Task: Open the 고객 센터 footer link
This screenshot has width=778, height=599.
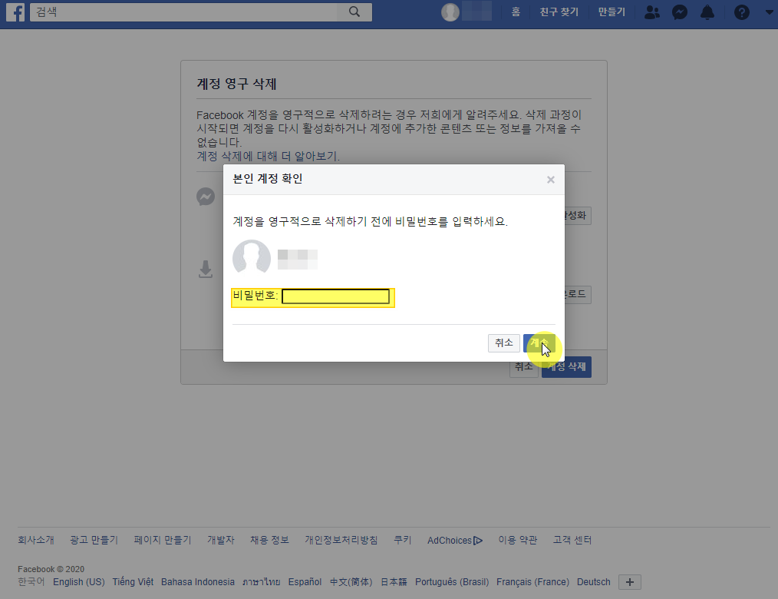Action: click(572, 540)
